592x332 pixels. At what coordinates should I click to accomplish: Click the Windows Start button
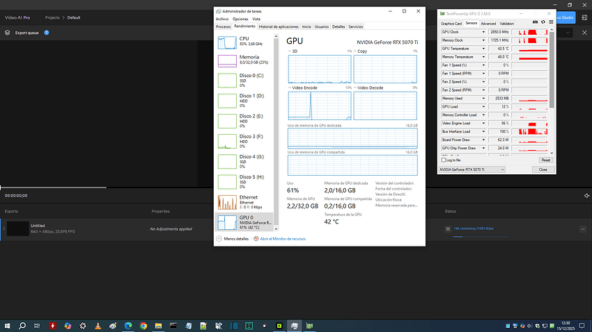coord(7,325)
